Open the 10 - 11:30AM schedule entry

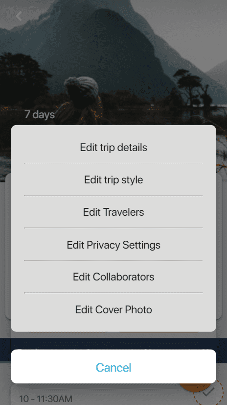[x=45, y=398]
